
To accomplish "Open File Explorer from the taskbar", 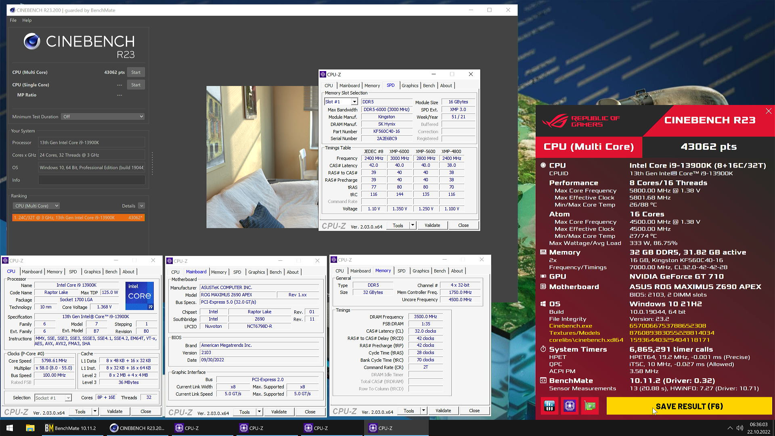I will click(x=30, y=428).
